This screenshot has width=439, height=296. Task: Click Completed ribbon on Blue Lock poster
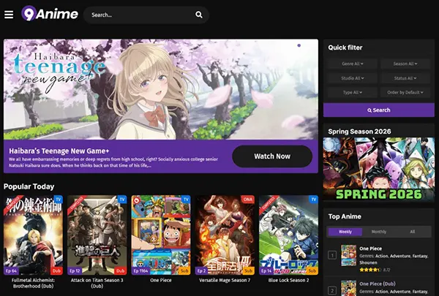(268, 204)
